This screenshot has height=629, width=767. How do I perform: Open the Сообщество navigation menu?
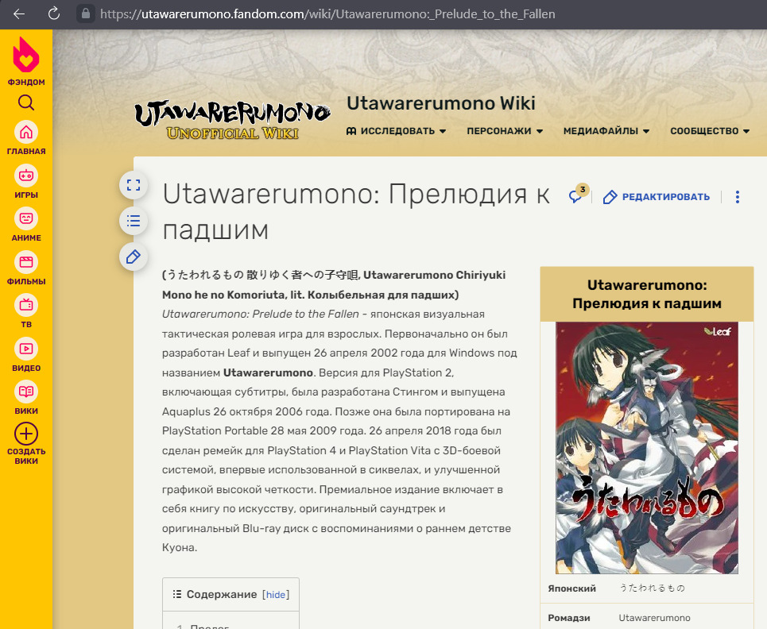[710, 131]
